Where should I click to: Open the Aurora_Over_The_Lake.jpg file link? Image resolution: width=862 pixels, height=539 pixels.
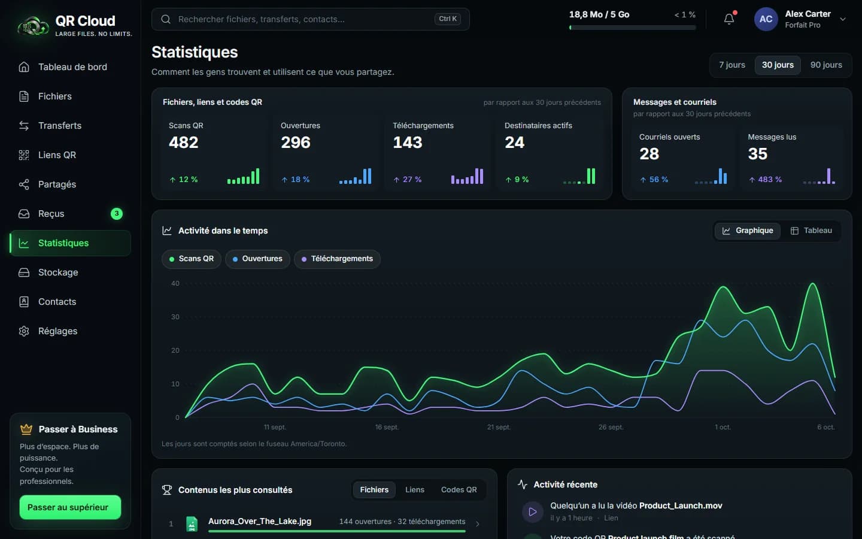click(260, 521)
